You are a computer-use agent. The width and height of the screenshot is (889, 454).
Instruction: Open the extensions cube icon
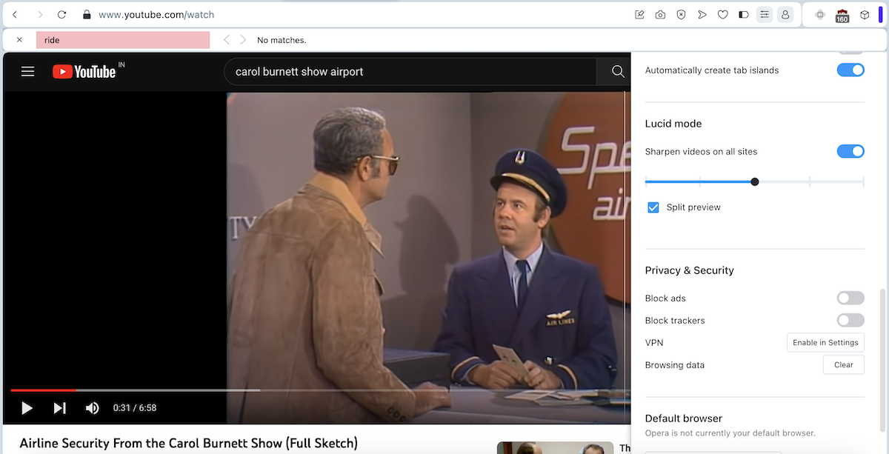point(864,15)
